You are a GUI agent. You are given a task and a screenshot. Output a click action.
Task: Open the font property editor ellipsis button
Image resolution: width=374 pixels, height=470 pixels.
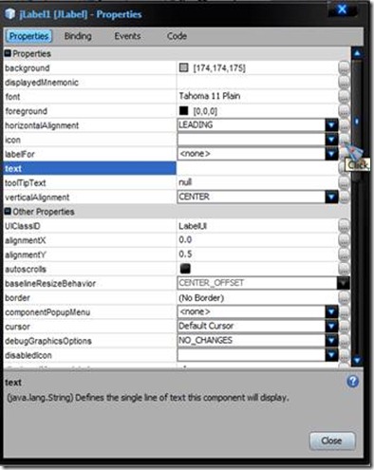click(344, 97)
